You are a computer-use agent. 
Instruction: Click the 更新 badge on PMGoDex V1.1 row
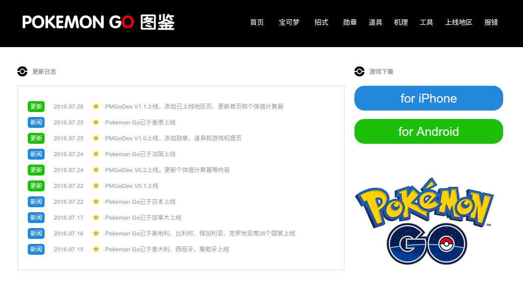(36, 107)
